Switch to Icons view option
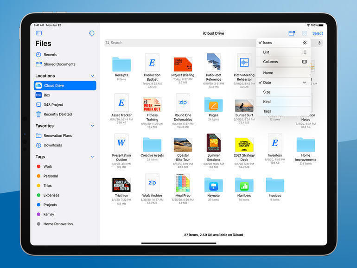The image size is (357, 268). coord(283,43)
